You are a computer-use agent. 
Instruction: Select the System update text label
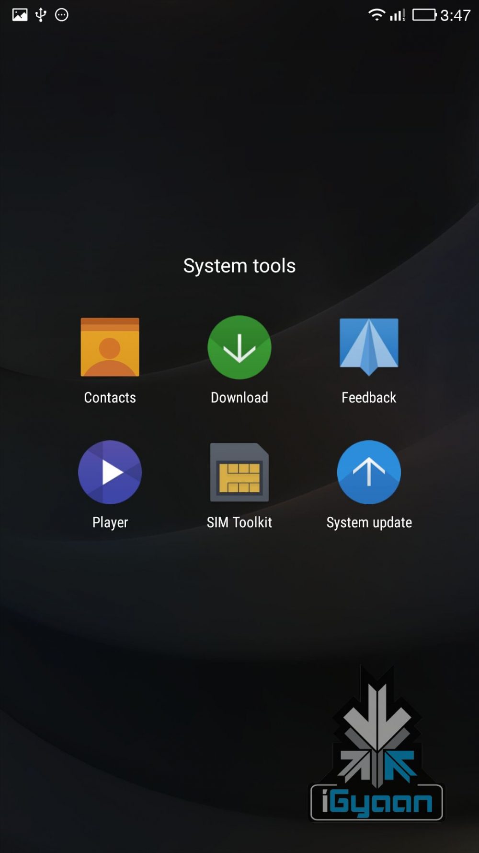point(369,522)
